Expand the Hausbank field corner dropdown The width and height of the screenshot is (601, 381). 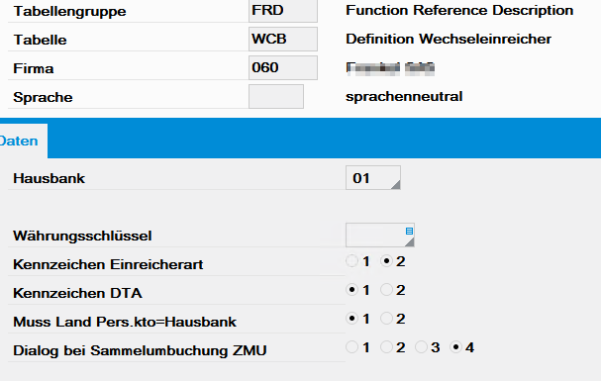pos(396,185)
